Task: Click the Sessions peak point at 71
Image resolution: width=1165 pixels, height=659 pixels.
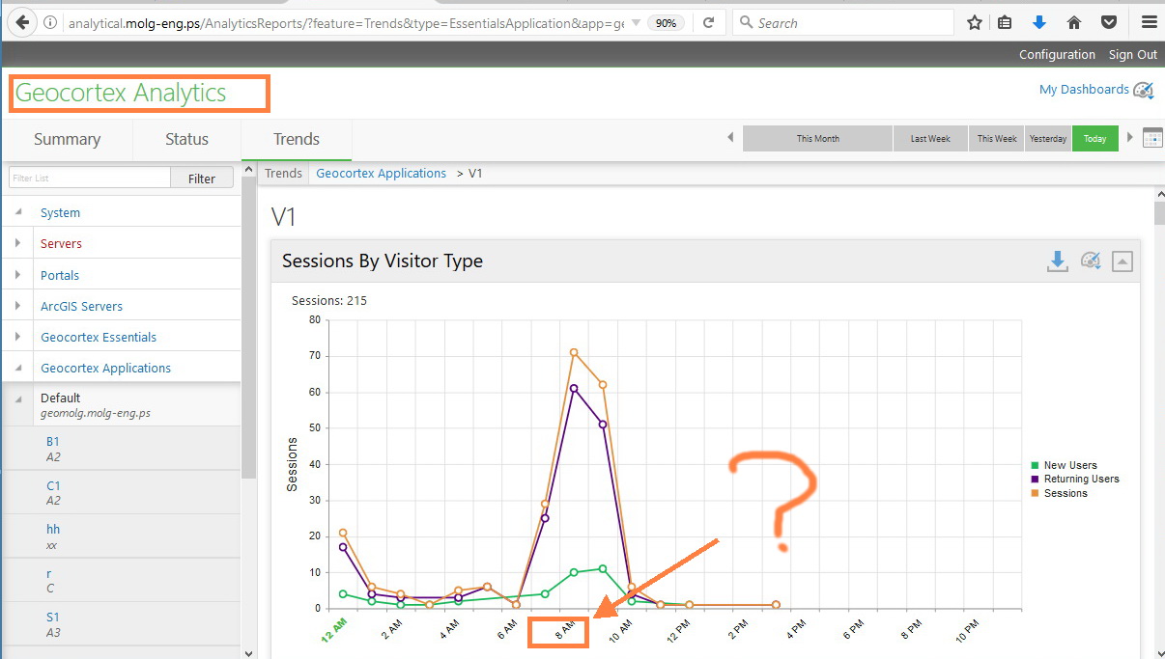Action: pyautogui.click(x=574, y=352)
